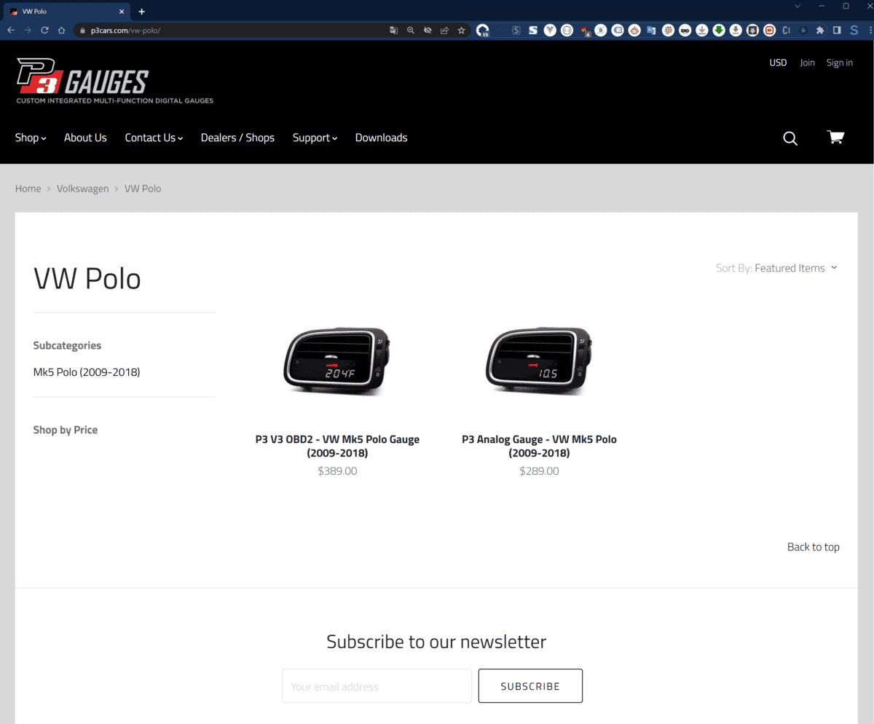The width and height of the screenshot is (874, 724).
Task: Open the Downloads page
Action: 381,138
